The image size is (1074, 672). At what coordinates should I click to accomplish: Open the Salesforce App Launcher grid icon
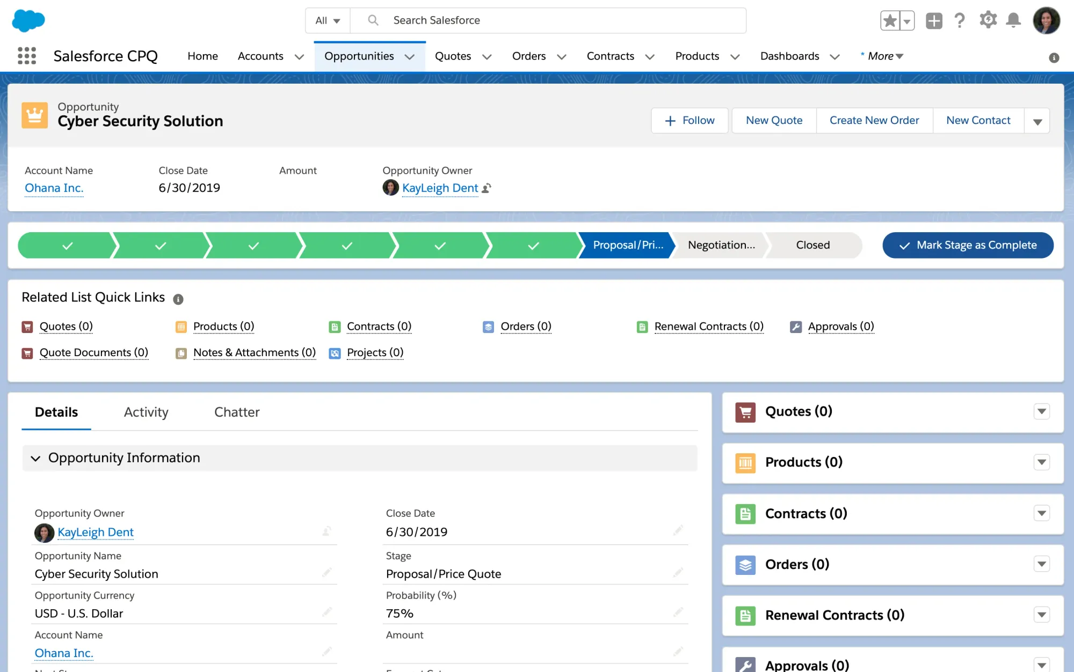(27, 56)
